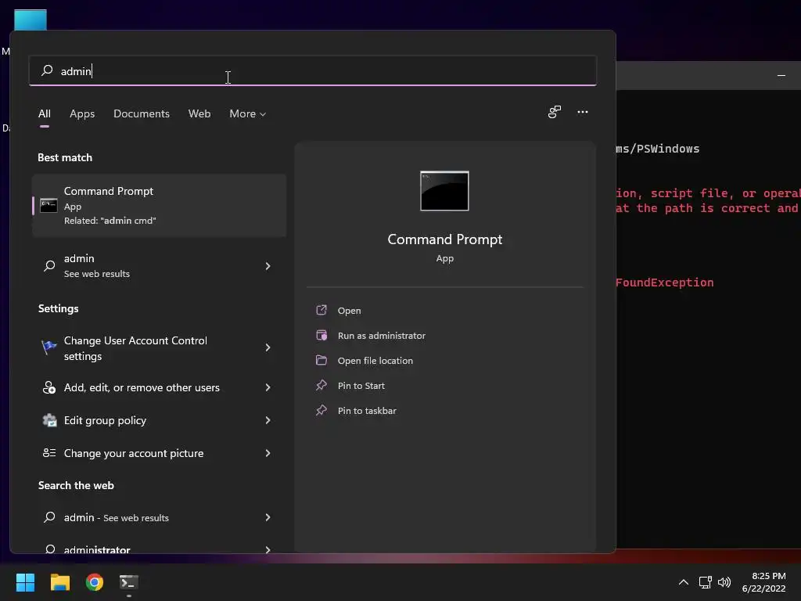The image size is (801, 601).
Task: Expand arrow for Change your account picture
Action: coord(268,453)
